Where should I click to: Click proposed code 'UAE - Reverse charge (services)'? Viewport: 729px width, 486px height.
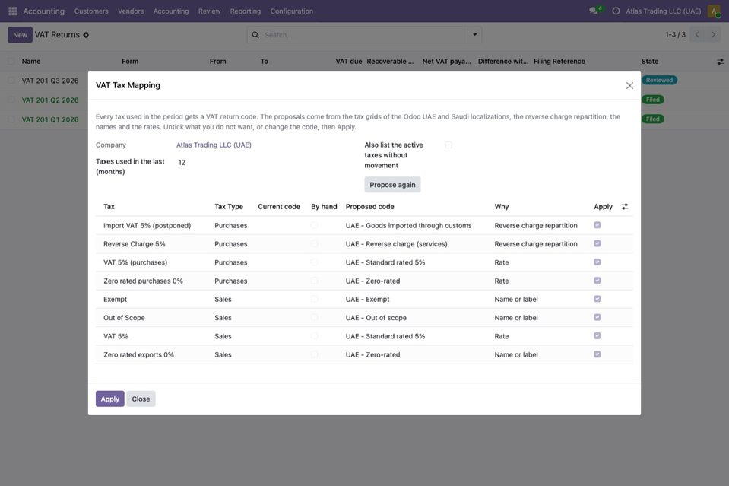(x=397, y=244)
